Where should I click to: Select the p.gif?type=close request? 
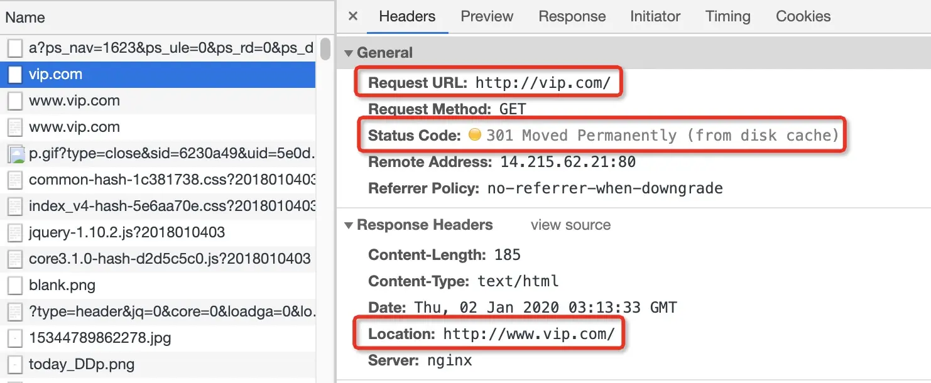point(158,153)
